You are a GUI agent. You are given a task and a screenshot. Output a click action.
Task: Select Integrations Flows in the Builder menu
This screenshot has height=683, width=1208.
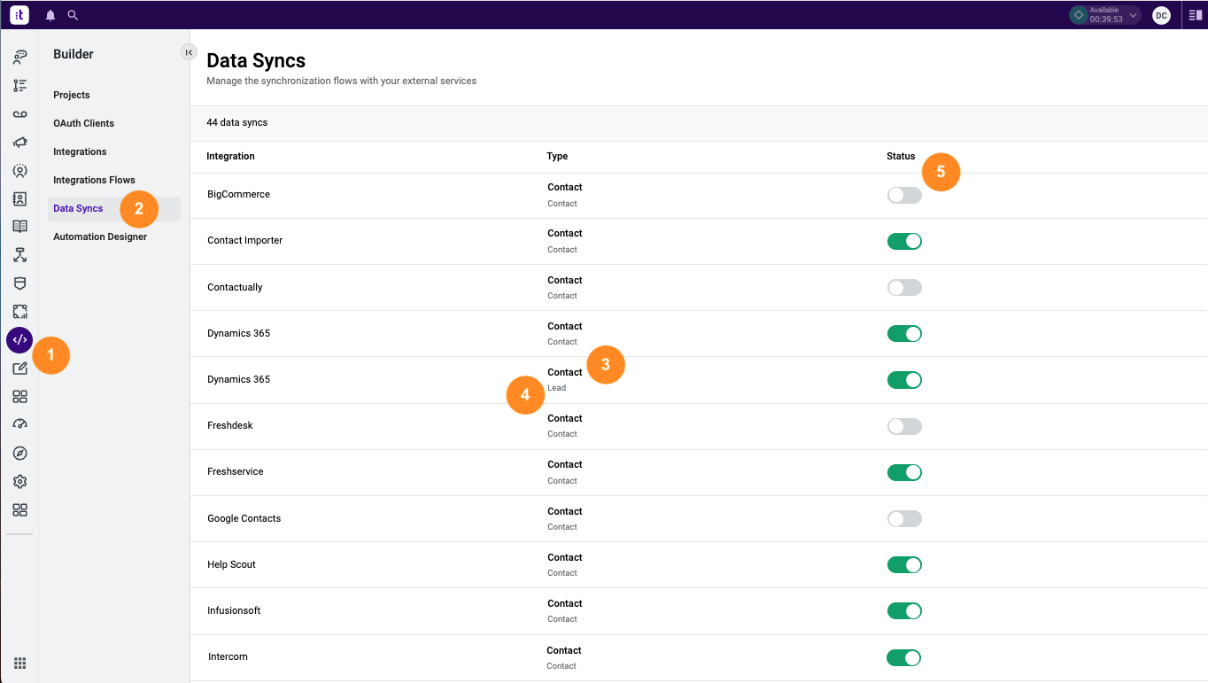tap(94, 179)
